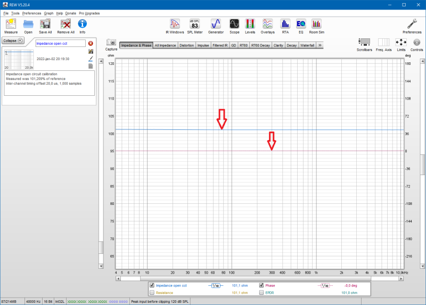Open the Help menu

click(60, 13)
